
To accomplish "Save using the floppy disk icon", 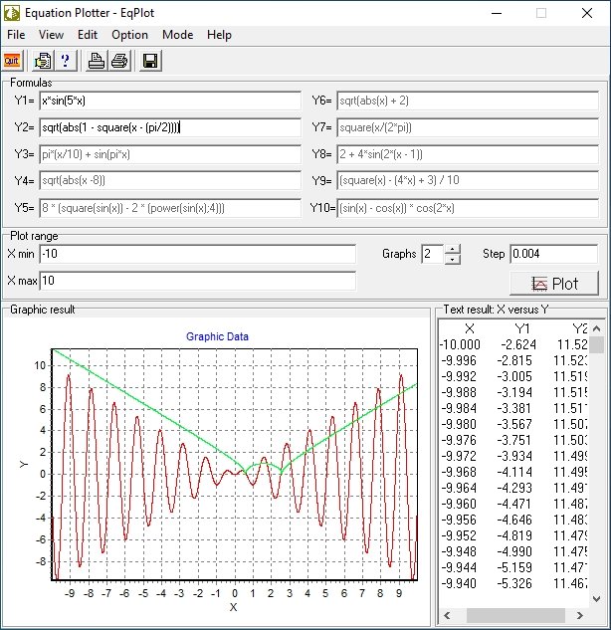I will point(150,61).
